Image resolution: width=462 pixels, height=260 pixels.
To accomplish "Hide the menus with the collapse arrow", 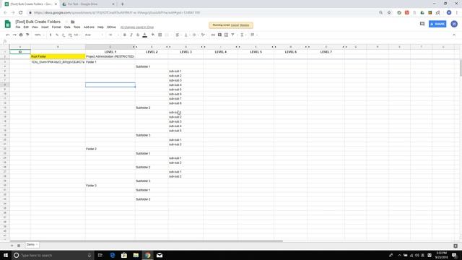I will [x=454, y=35].
